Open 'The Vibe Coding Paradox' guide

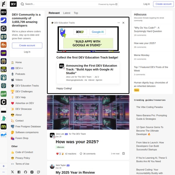coord(150,107)
